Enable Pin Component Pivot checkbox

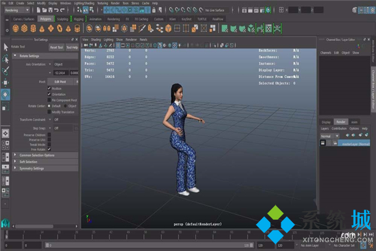50,100
